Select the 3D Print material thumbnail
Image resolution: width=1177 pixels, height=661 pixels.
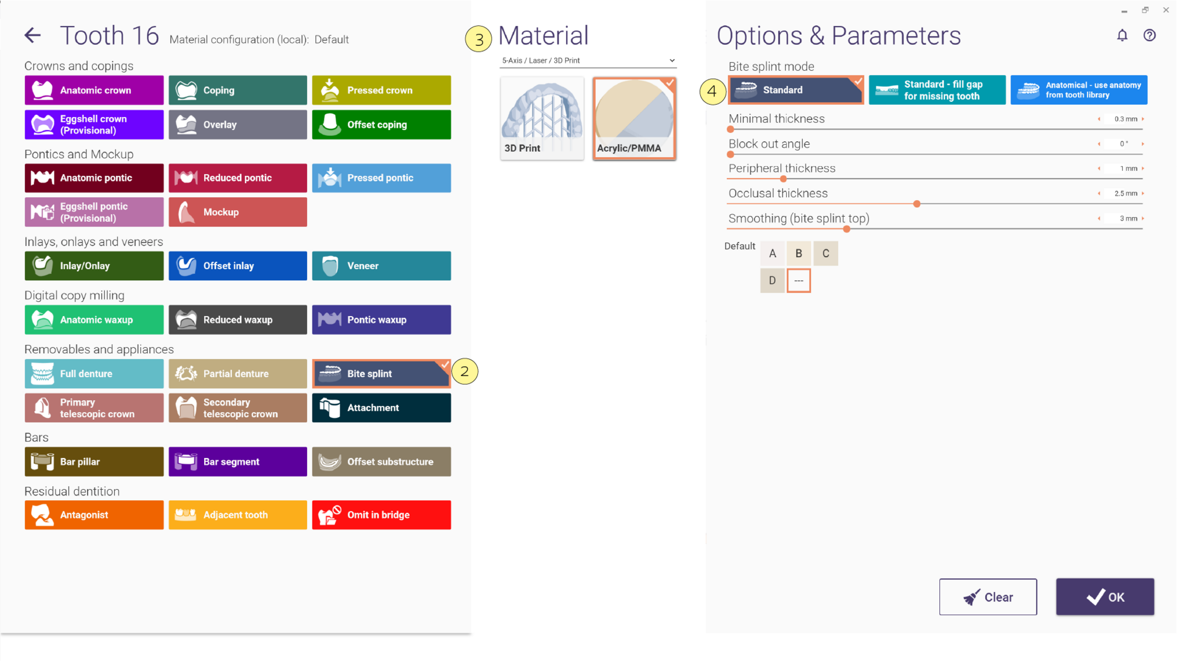(542, 118)
